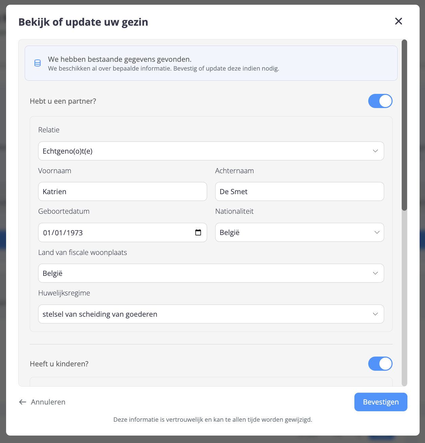Close the family update dialog
Viewport: 425px width, 443px height.
(x=399, y=21)
